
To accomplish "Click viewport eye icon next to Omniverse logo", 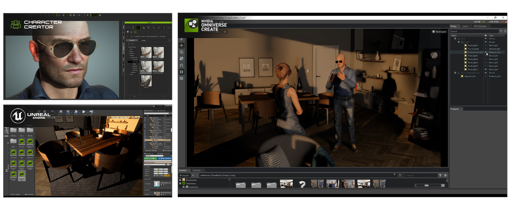I will (x=225, y=32).
